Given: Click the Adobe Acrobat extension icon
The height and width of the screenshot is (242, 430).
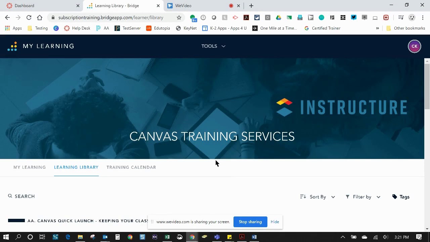Looking at the screenshot, I should pyautogui.click(x=246, y=17).
